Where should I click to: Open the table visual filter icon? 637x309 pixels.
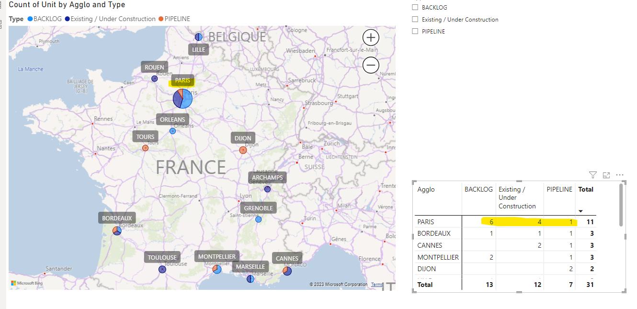(592, 175)
